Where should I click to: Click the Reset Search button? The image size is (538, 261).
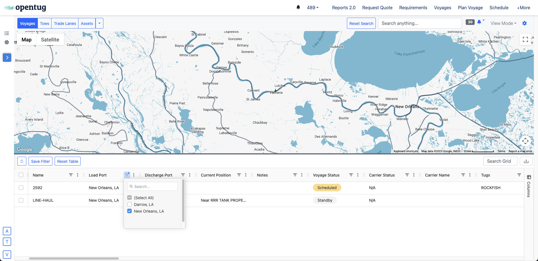click(x=361, y=23)
